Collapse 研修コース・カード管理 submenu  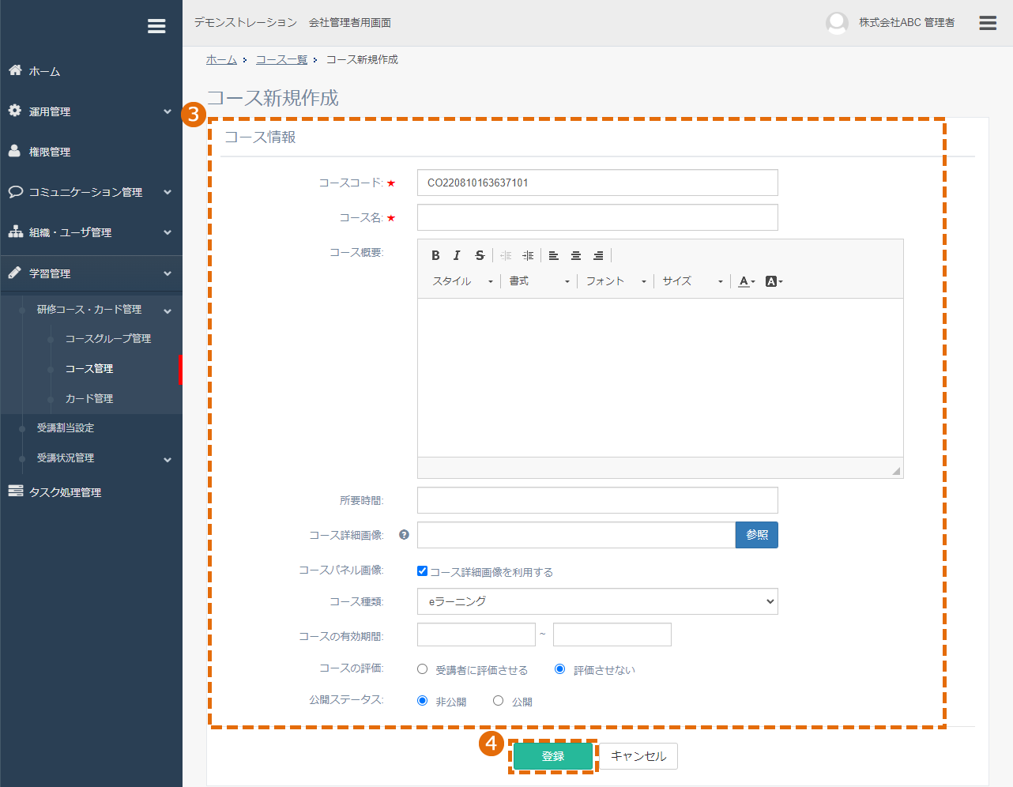tap(168, 311)
